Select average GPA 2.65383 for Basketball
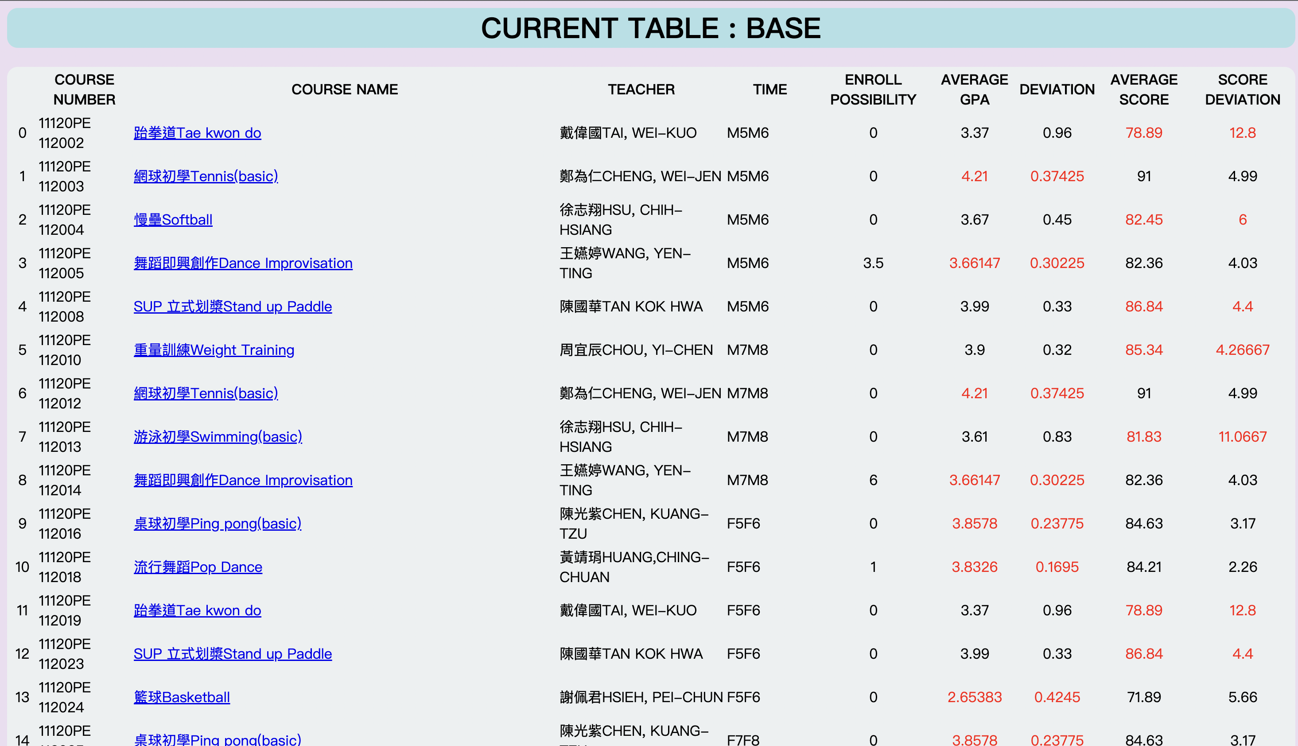This screenshot has width=1298, height=746. pos(975,697)
